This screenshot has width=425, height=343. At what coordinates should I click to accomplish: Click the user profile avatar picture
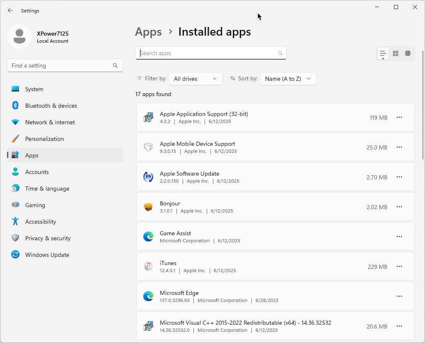19,36
